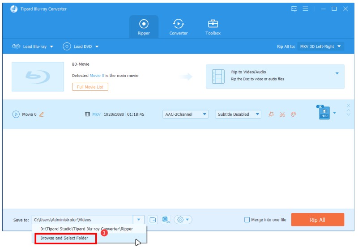
Task: Click Load DVD button
Action: pyautogui.click(x=77, y=47)
